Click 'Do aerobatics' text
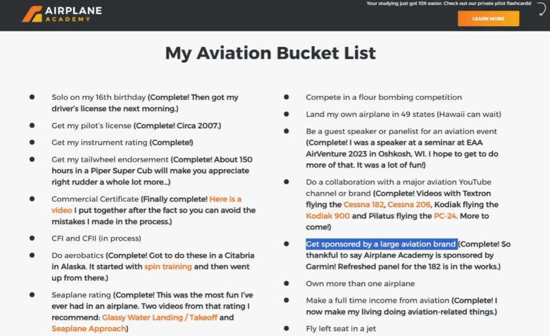Viewport: 550px width, 336px height. 77,255
